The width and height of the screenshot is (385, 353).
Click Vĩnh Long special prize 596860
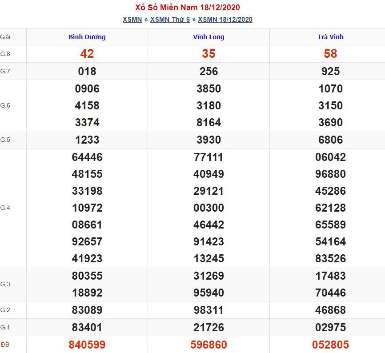(209, 345)
